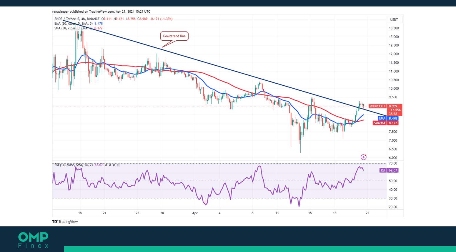Click the purple lightning flash icon on chart
This screenshot has height=252, width=456.
(364, 157)
